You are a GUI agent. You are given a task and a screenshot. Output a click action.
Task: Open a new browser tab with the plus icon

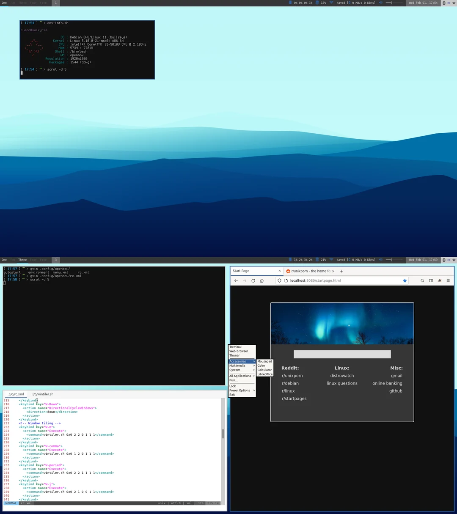pyautogui.click(x=341, y=271)
